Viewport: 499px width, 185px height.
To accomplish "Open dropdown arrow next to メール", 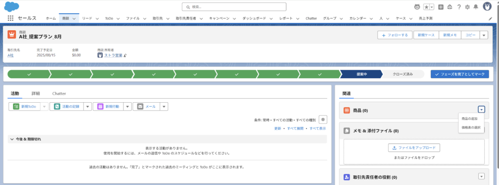I will click(164, 107).
